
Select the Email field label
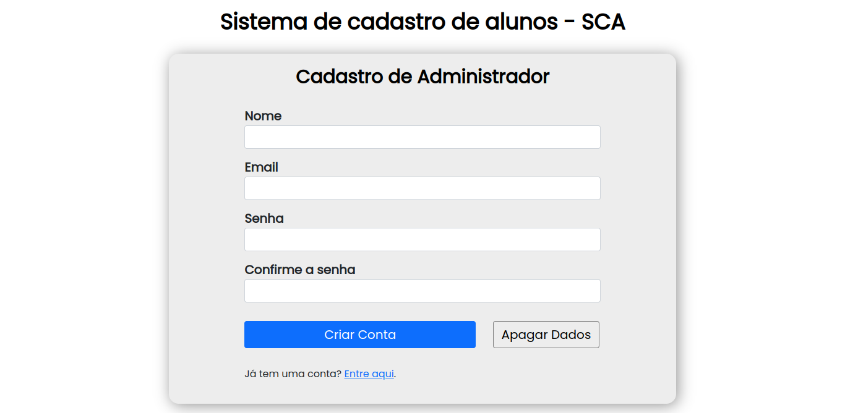pyautogui.click(x=261, y=167)
